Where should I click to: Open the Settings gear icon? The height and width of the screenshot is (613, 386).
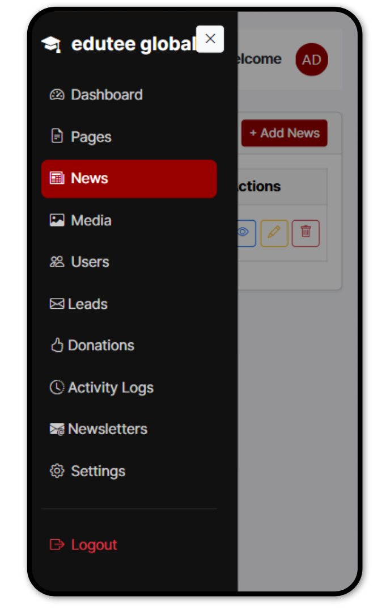(x=57, y=471)
